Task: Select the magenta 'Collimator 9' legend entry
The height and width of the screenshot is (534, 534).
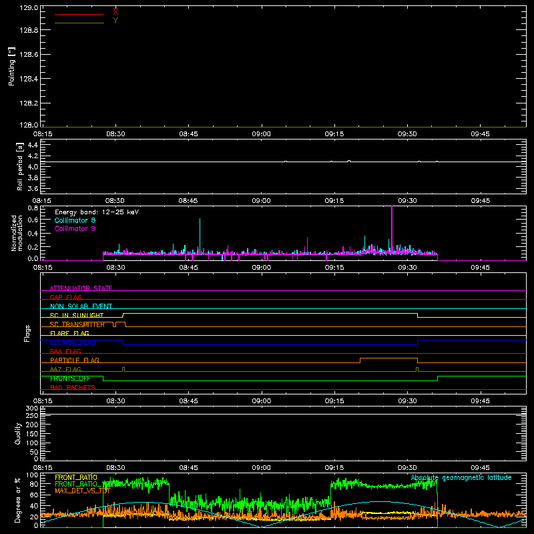Action: (x=75, y=228)
